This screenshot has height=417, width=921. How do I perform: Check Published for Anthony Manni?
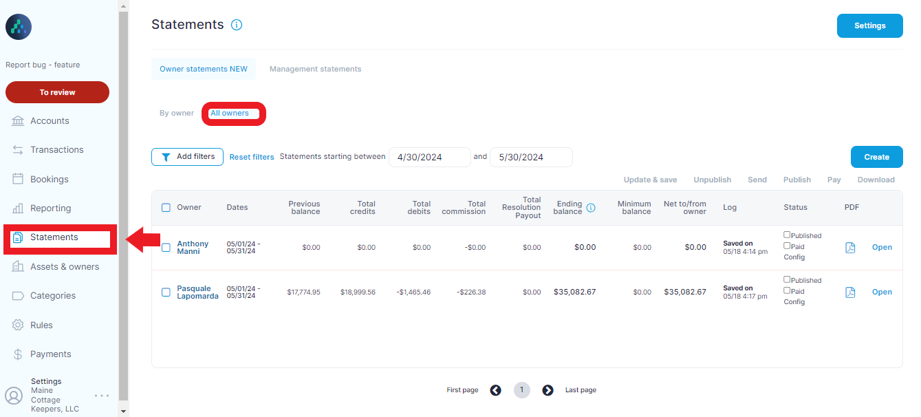pyautogui.click(x=787, y=235)
